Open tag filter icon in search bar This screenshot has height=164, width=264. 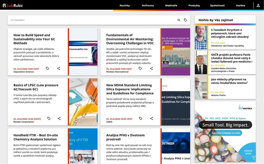pos(185,20)
